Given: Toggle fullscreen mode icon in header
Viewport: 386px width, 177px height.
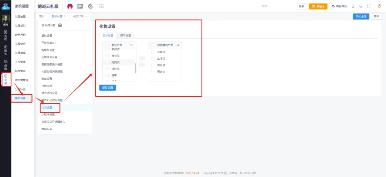Looking at the screenshot, I should [x=369, y=6].
